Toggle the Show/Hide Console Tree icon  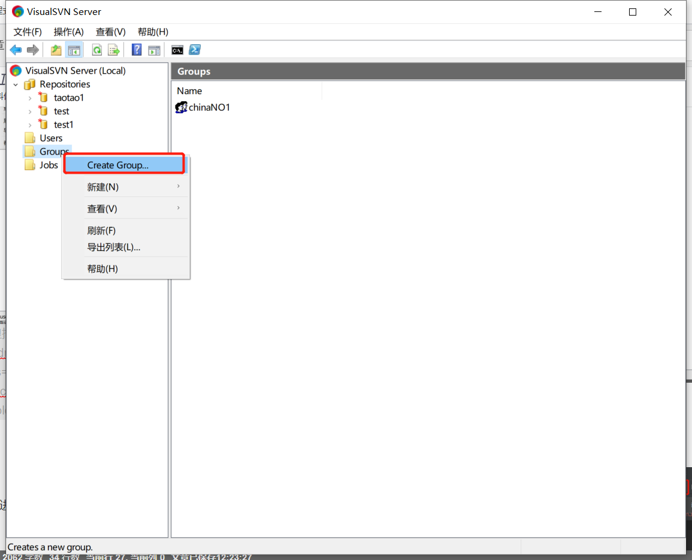[74, 50]
